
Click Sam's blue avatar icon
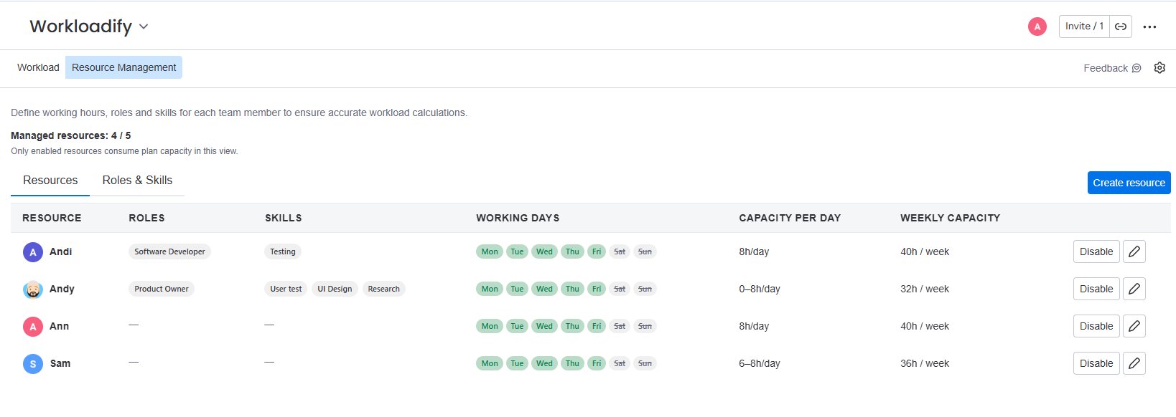click(x=33, y=364)
